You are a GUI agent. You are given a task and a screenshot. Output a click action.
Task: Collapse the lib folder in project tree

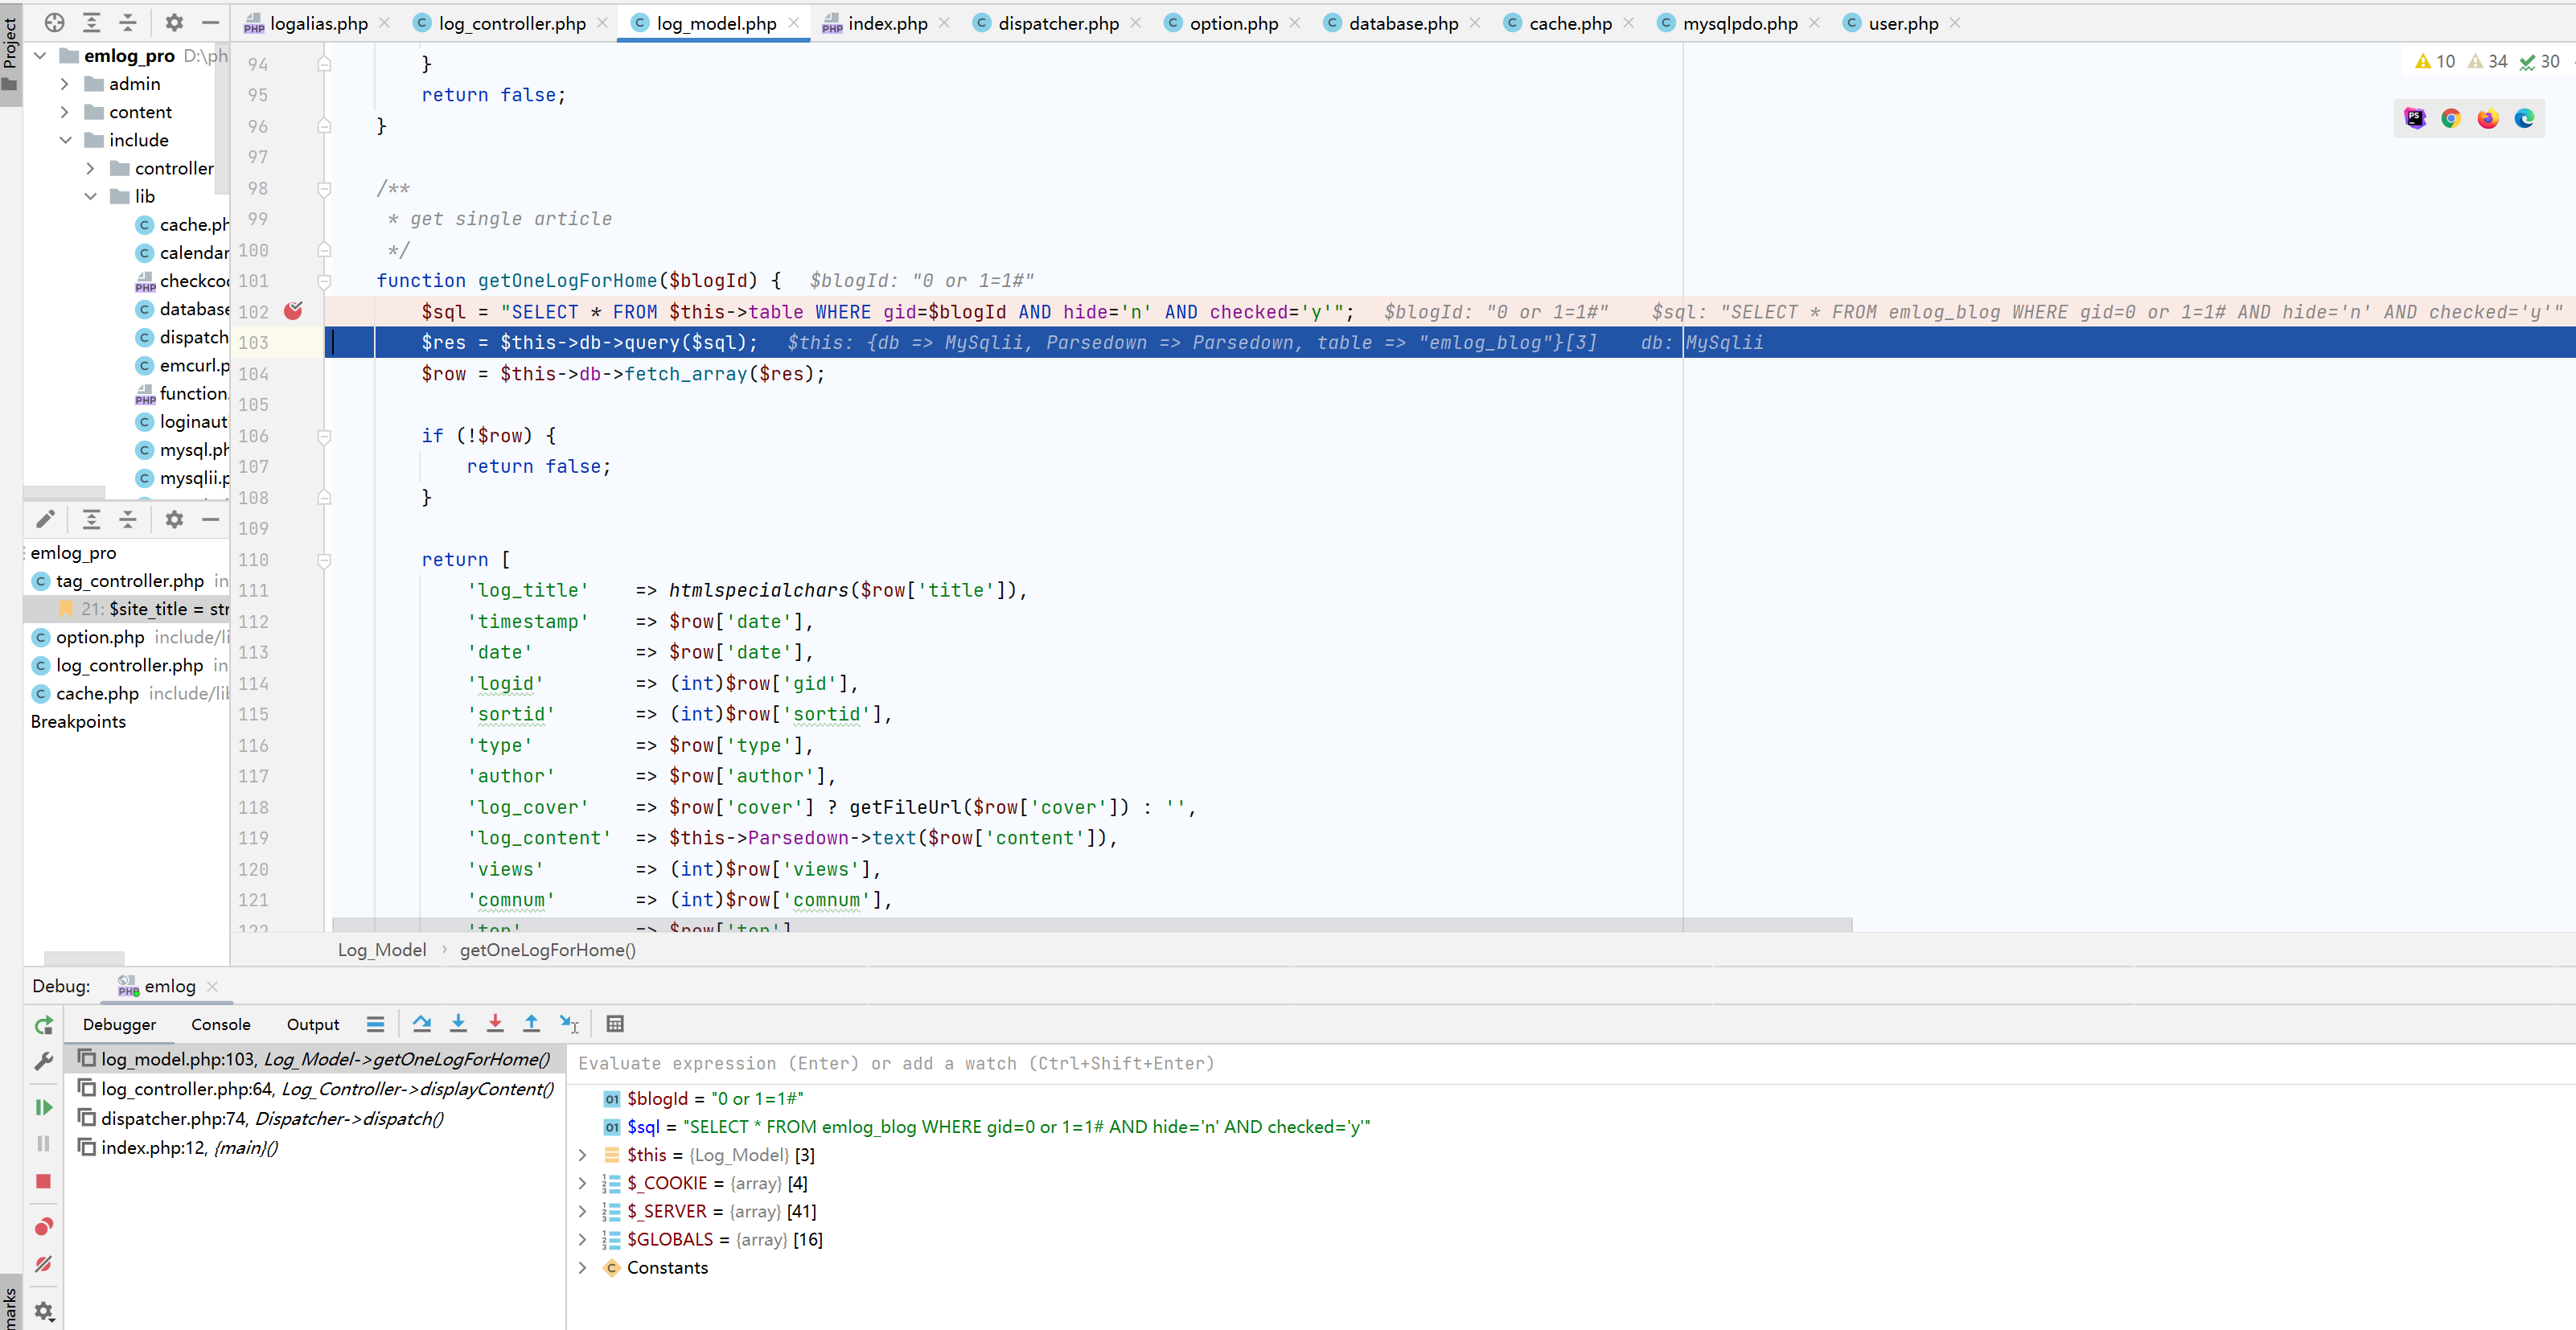91,196
